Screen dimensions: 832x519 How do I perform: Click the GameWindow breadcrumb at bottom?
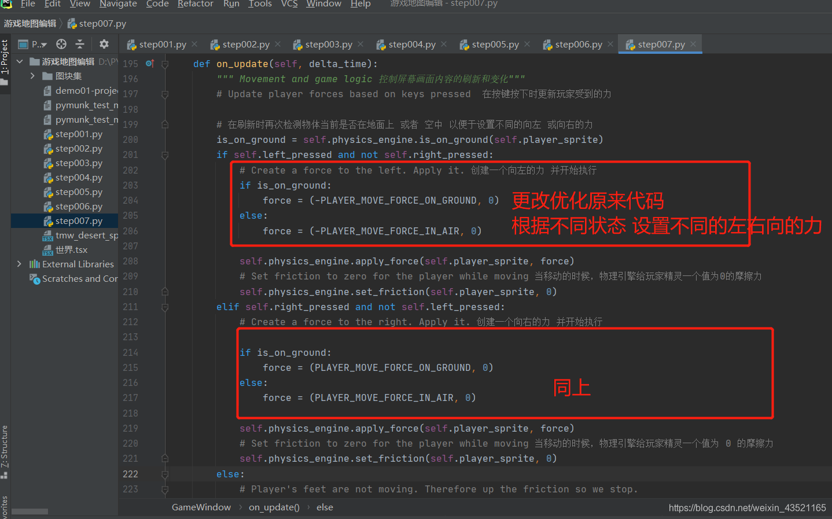[x=201, y=507]
